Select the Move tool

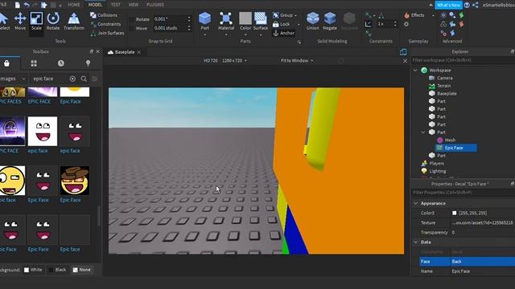point(20,22)
